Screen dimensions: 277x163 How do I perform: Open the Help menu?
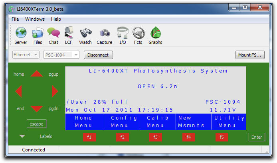[x=56, y=19]
